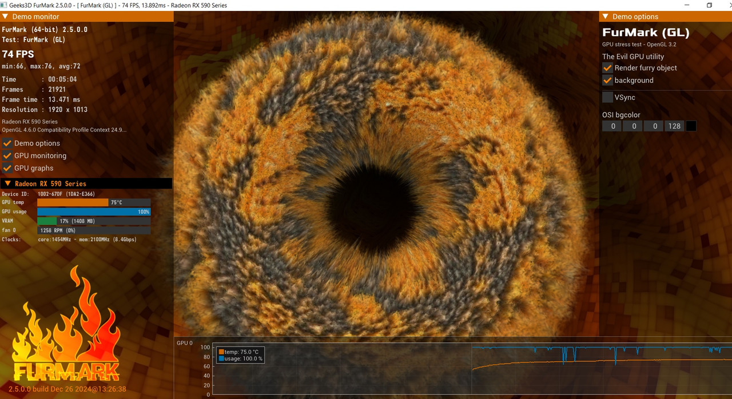Viewport: 732px width, 399px height.
Task: Click the 74 FPS readout
Action: click(x=18, y=54)
